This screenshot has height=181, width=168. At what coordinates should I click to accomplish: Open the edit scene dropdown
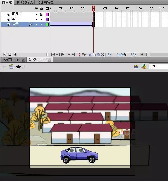click(x=136, y=67)
